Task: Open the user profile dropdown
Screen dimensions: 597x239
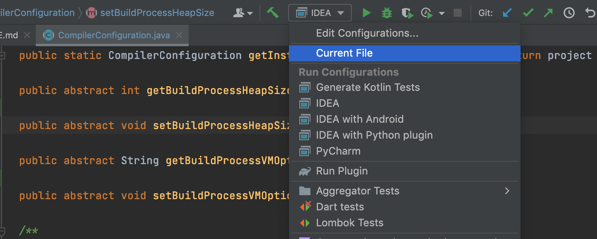Action: pyautogui.click(x=243, y=13)
